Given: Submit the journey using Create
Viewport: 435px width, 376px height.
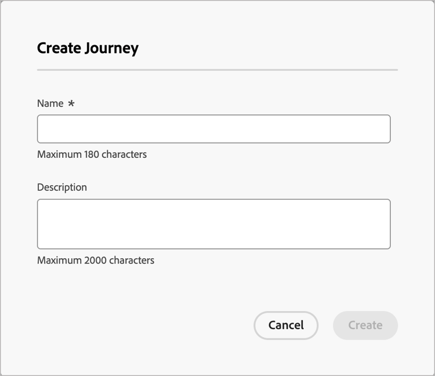Looking at the screenshot, I should 365,326.
